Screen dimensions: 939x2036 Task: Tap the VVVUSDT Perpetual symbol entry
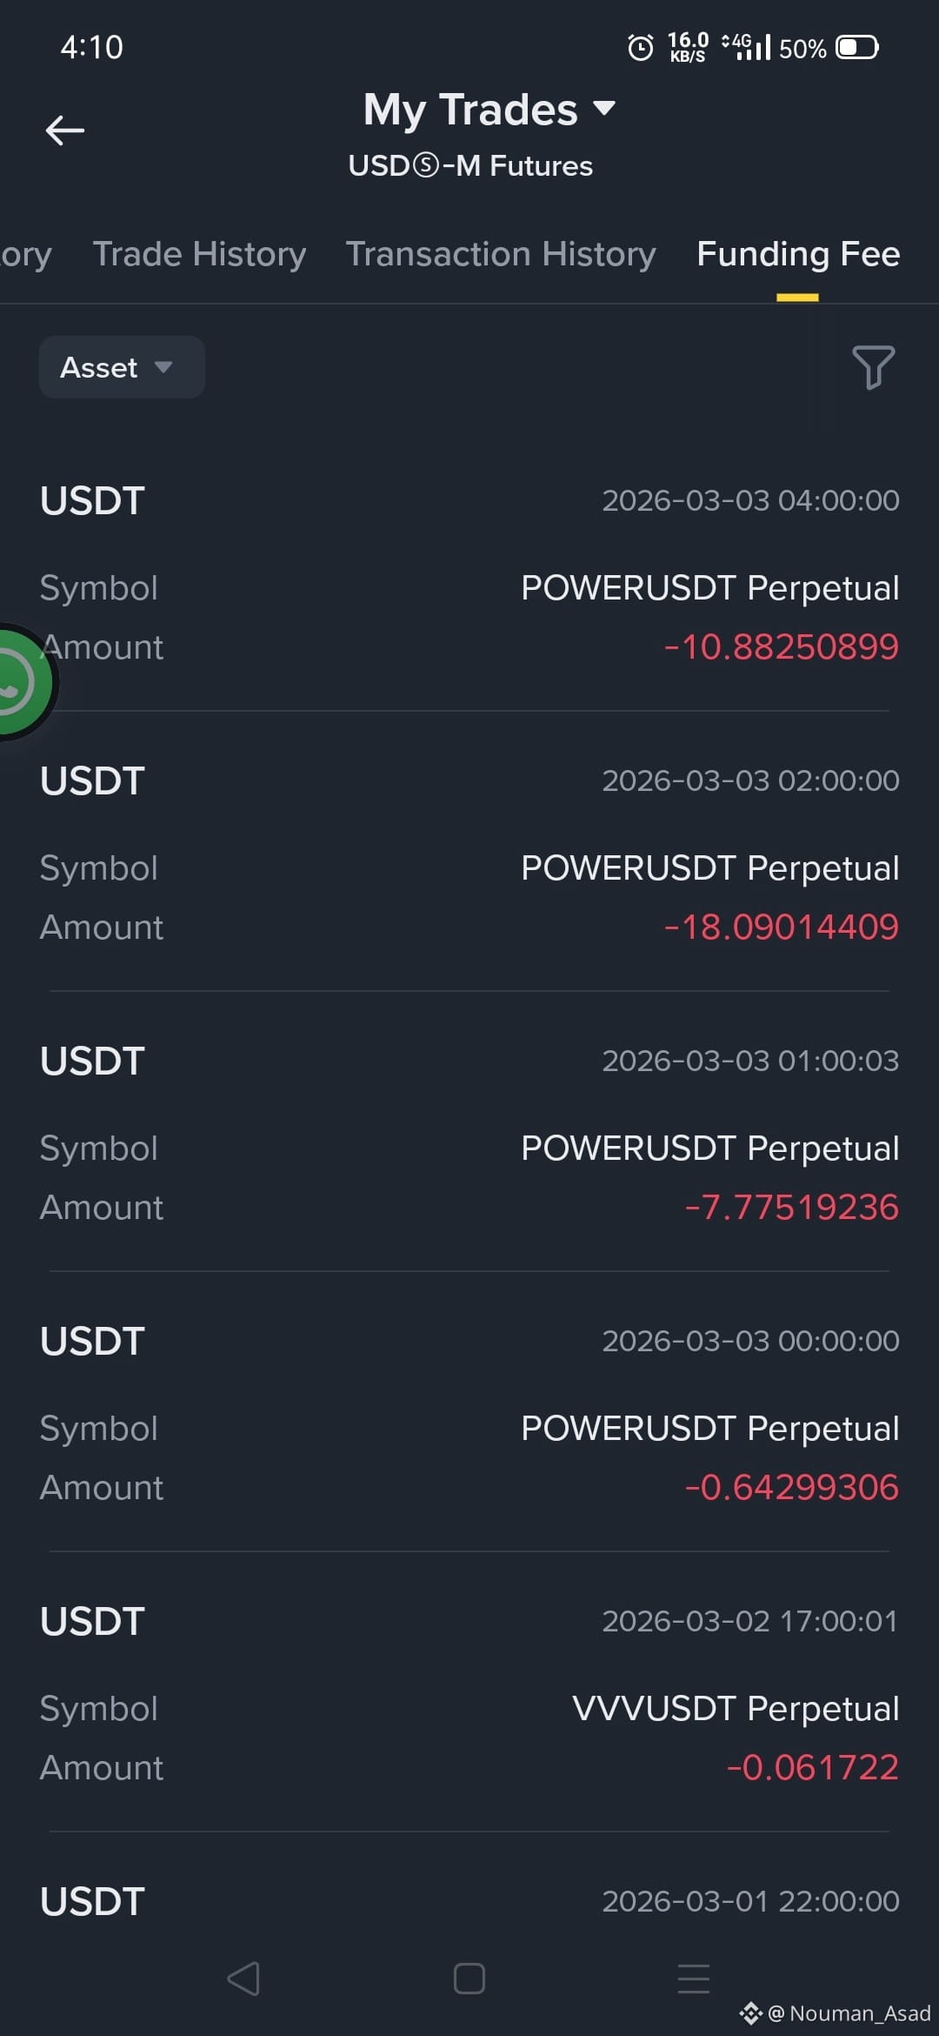click(x=736, y=1709)
